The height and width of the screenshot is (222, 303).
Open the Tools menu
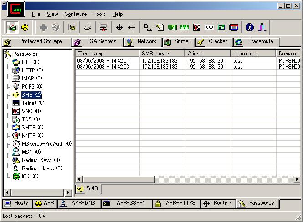[99, 14]
